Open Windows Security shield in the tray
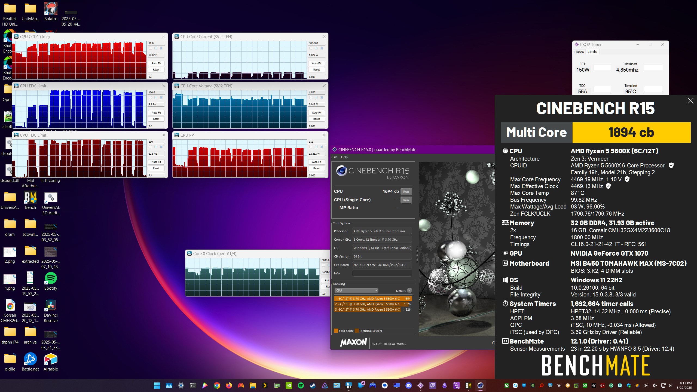 [x=628, y=385]
